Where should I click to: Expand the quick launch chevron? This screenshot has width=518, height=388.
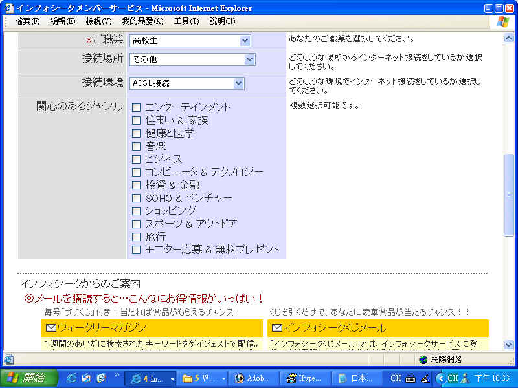[x=117, y=375]
